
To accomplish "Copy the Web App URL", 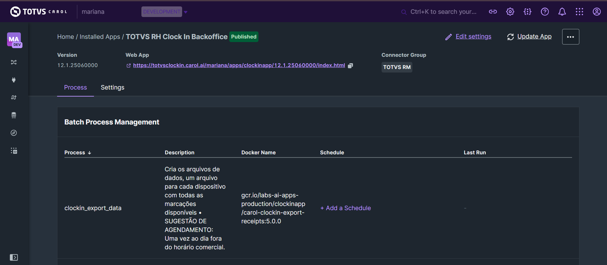I will [x=350, y=65].
